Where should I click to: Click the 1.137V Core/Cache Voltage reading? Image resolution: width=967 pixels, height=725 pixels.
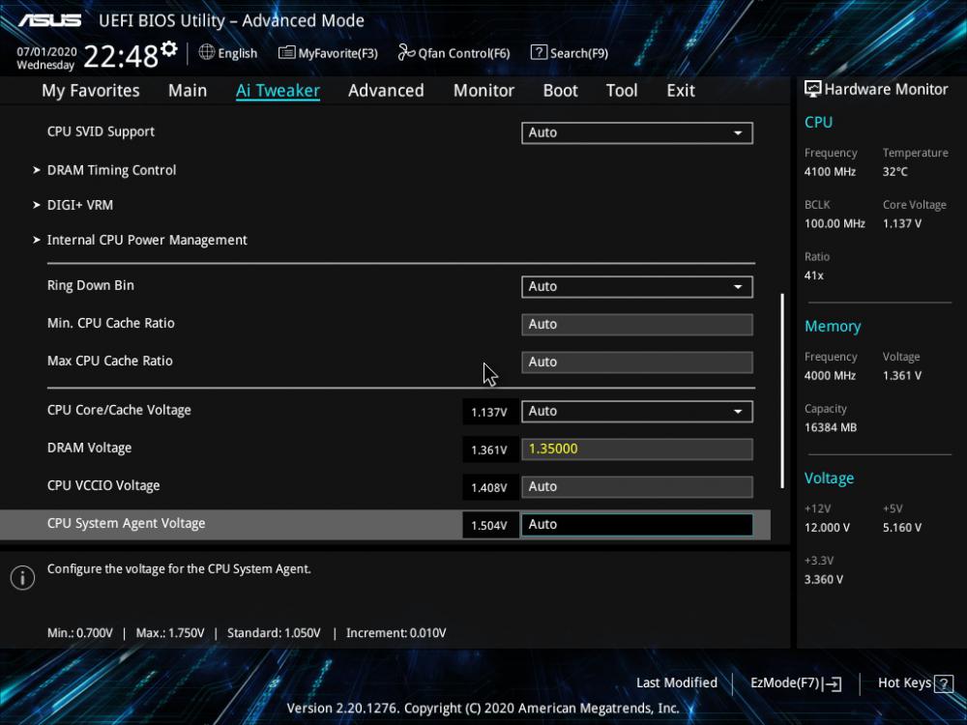click(489, 412)
